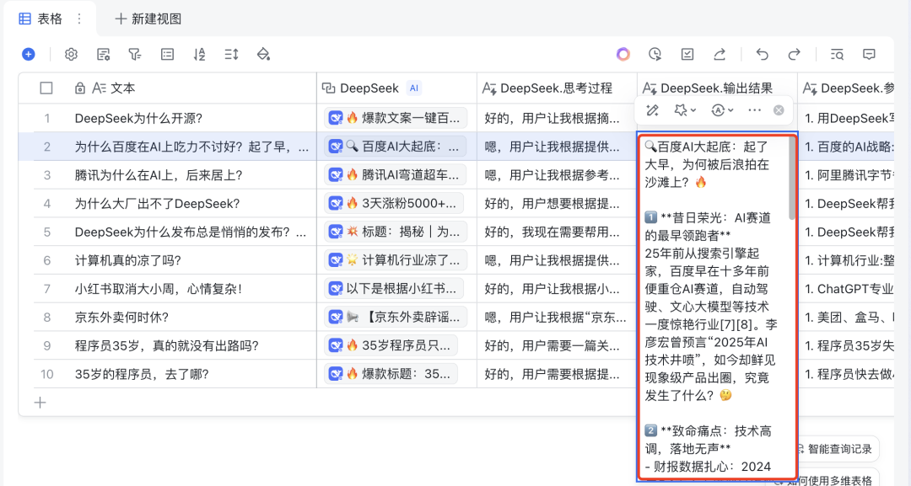Screen dimensions: 911x486
Task: Open the row height tool icon
Action: coord(231,55)
